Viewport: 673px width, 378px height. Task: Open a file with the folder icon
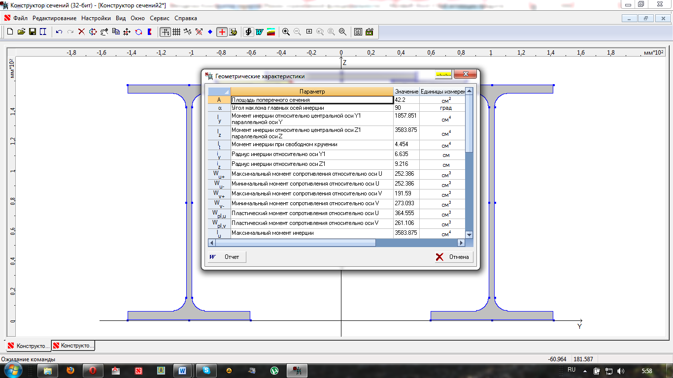coord(21,32)
